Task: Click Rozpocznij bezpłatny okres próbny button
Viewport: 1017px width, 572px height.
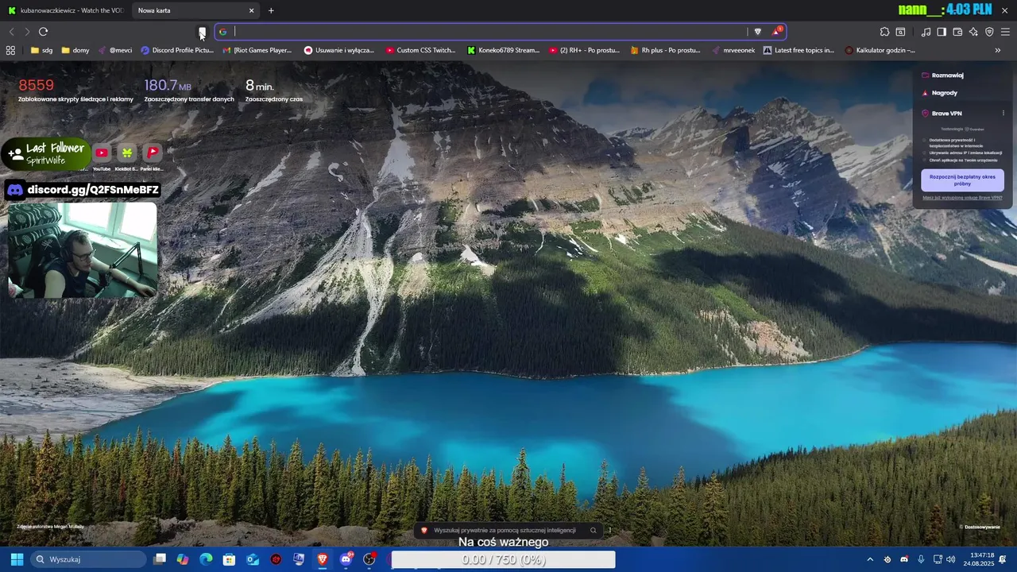Action: point(962,180)
